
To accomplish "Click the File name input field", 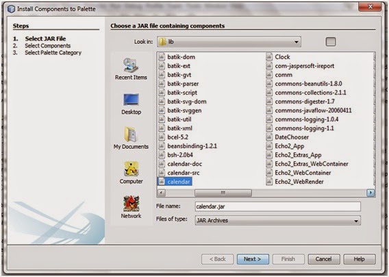I will click(x=277, y=206).
